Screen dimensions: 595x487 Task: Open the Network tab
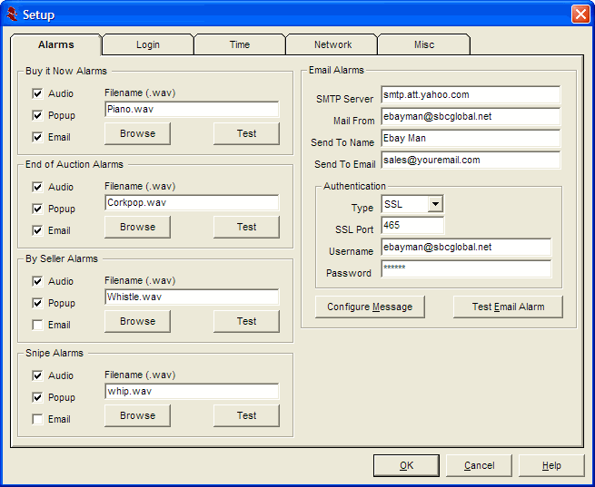tap(332, 44)
